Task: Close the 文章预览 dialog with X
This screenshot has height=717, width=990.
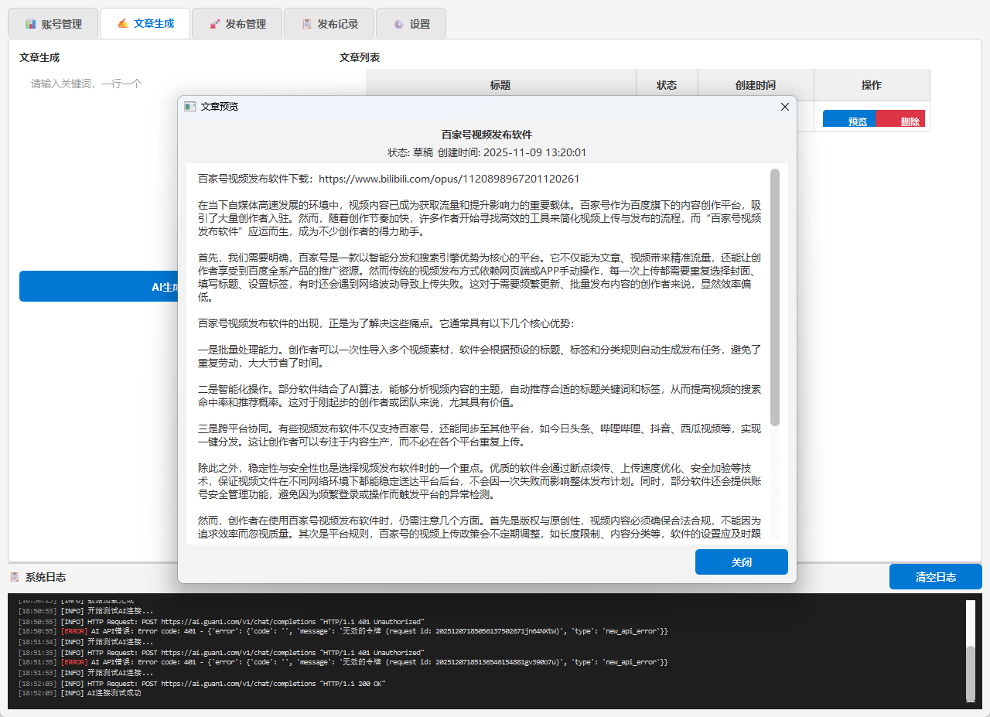Action: pos(784,107)
